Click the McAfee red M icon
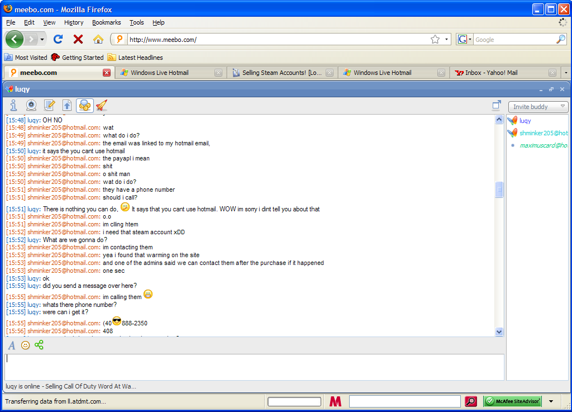This screenshot has height=412, width=572. (x=335, y=401)
